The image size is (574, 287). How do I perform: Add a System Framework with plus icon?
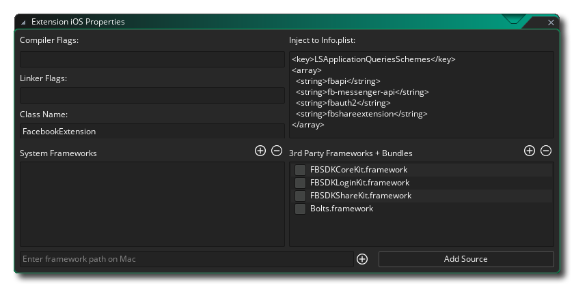click(260, 151)
